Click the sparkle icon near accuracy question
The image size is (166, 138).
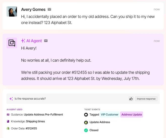[x=11, y=99]
